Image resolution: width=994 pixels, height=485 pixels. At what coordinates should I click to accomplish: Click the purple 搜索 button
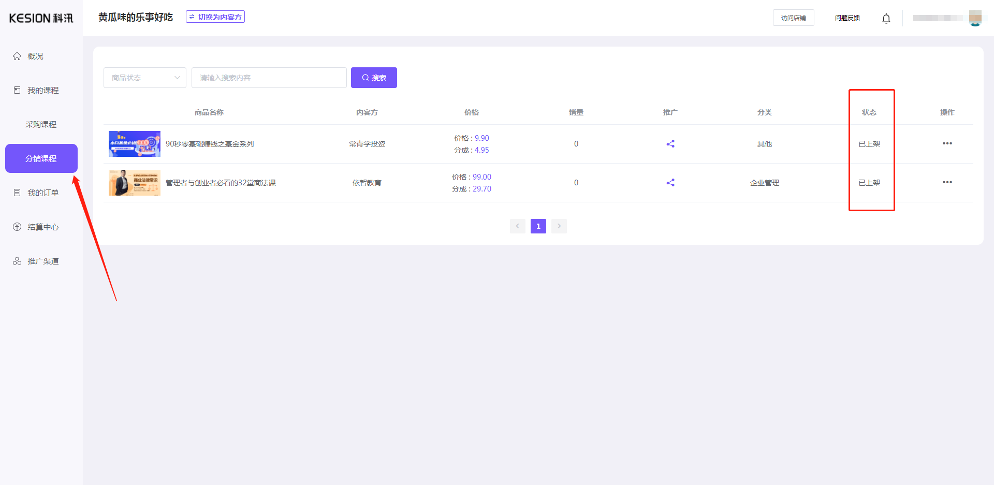tap(374, 78)
